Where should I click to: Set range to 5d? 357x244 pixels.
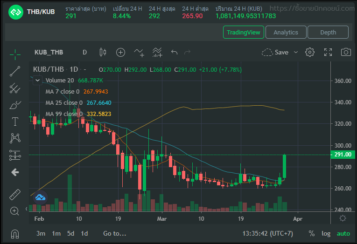coord(71,234)
